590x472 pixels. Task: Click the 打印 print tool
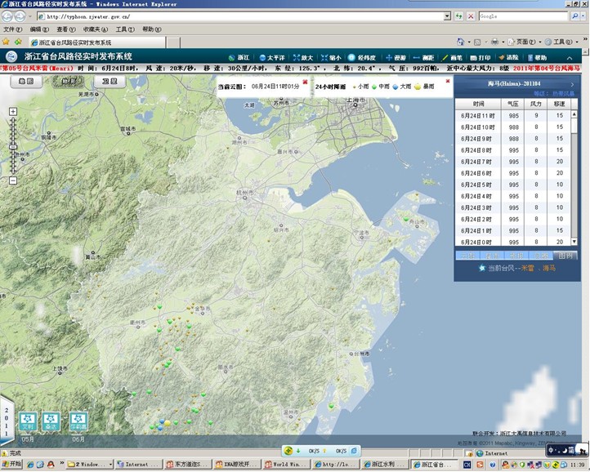click(480, 57)
